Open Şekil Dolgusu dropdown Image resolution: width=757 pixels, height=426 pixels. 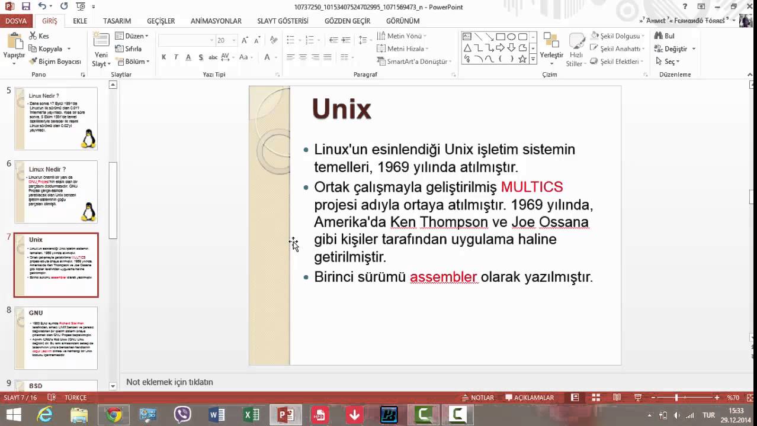click(617, 36)
